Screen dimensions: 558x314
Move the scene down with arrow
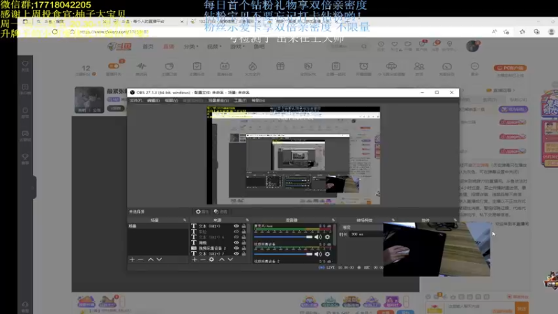159,260
